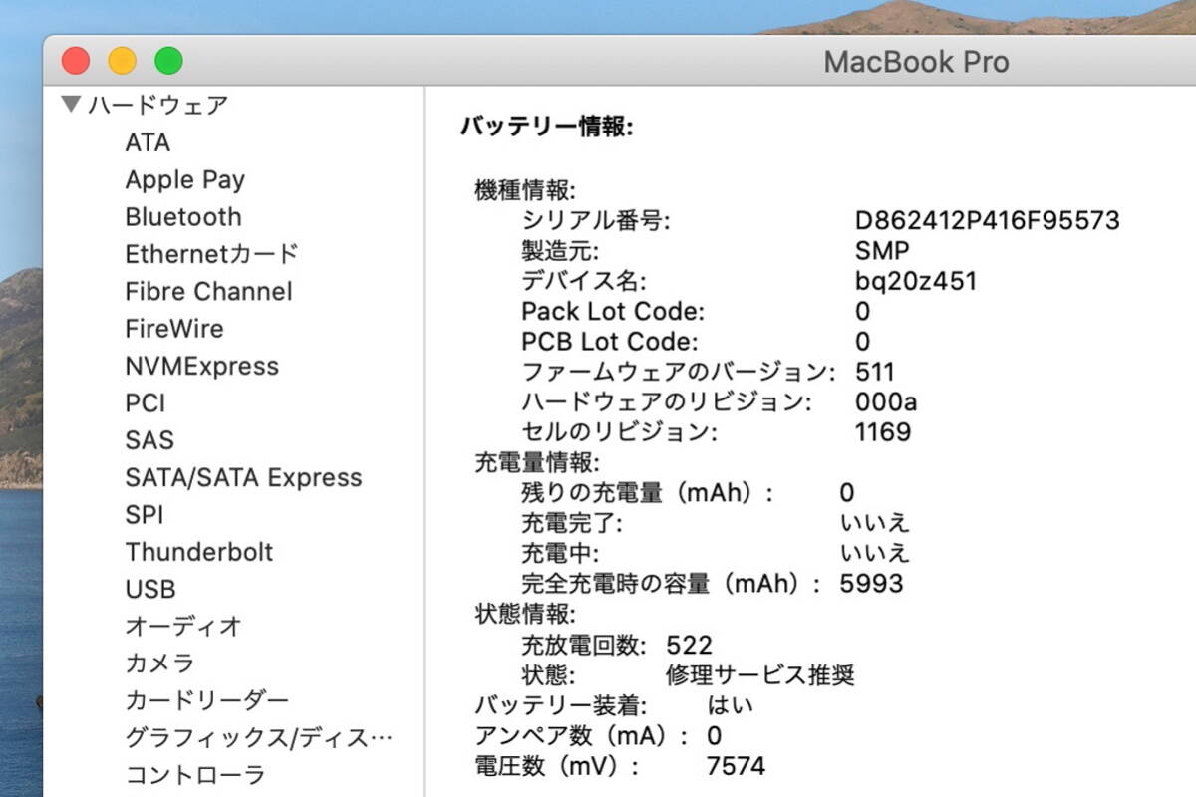Click the Pack Lot Code label
The width and height of the screenshot is (1196, 797).
(x=613, y=312)
